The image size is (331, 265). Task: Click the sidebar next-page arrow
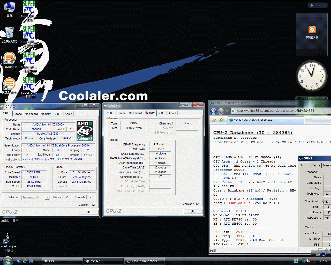pyautogui.click(x=325, y=5)
